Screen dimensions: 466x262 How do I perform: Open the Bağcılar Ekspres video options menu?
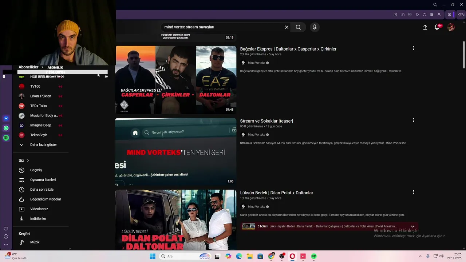[413, 48]
